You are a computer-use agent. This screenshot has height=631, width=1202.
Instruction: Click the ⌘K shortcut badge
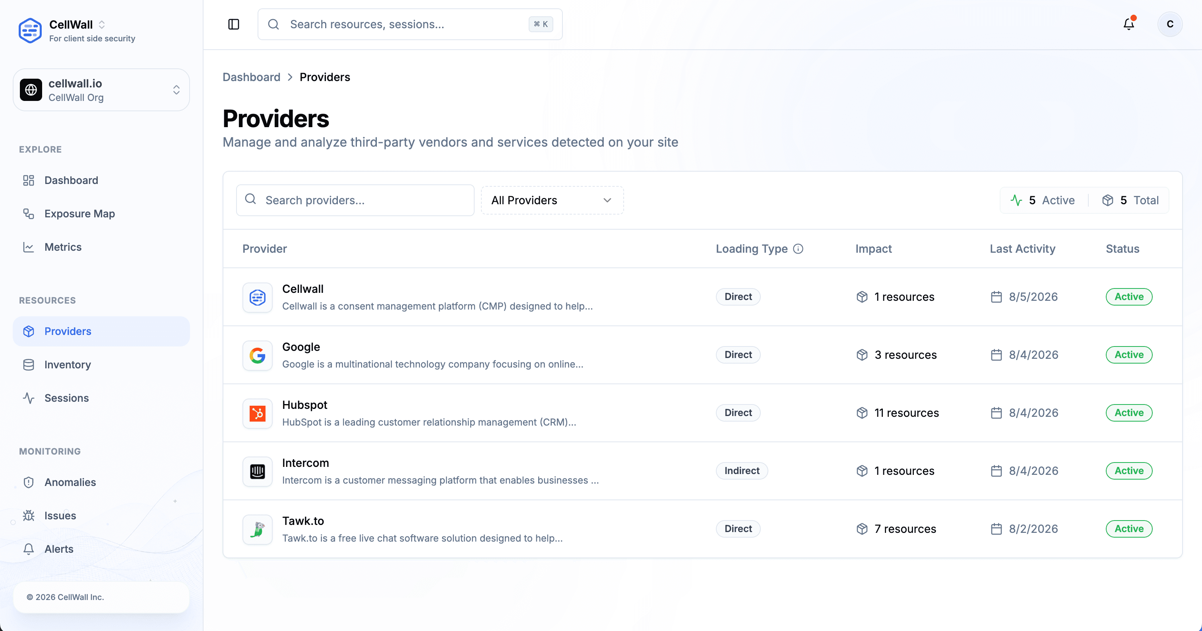coord(541,24)
